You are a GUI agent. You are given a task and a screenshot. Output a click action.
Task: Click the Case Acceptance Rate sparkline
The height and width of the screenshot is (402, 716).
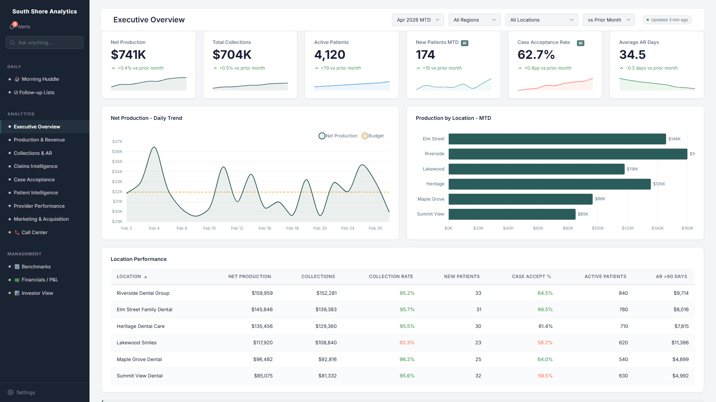pos(555,84)
